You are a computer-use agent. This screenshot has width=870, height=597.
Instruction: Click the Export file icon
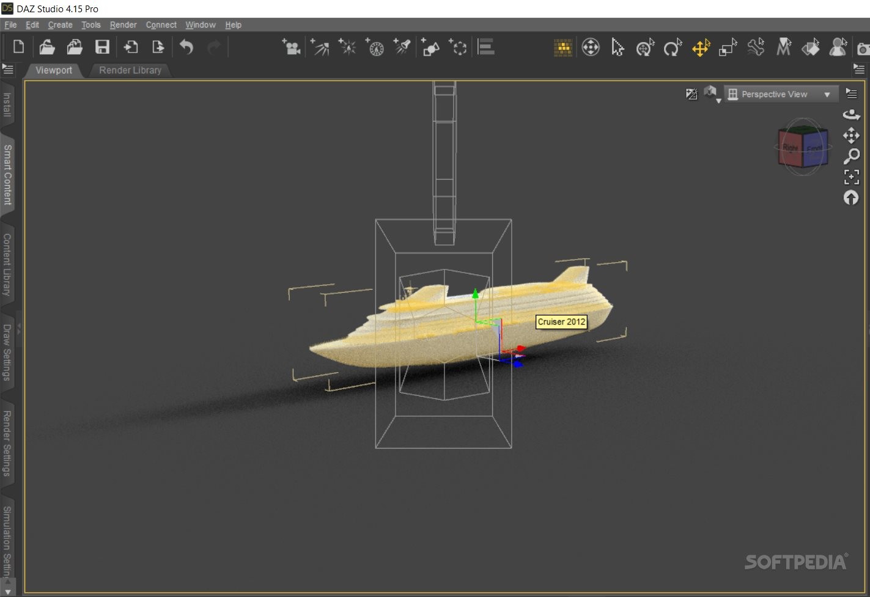click(158, 47)
